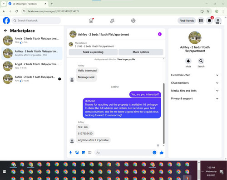
Task: Open the Friends icon in top navigation
Action: click(x=112, y=21)
